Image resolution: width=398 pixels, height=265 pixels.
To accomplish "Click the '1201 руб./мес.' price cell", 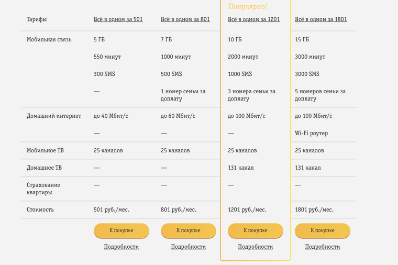I will click(x=247, y=209).
